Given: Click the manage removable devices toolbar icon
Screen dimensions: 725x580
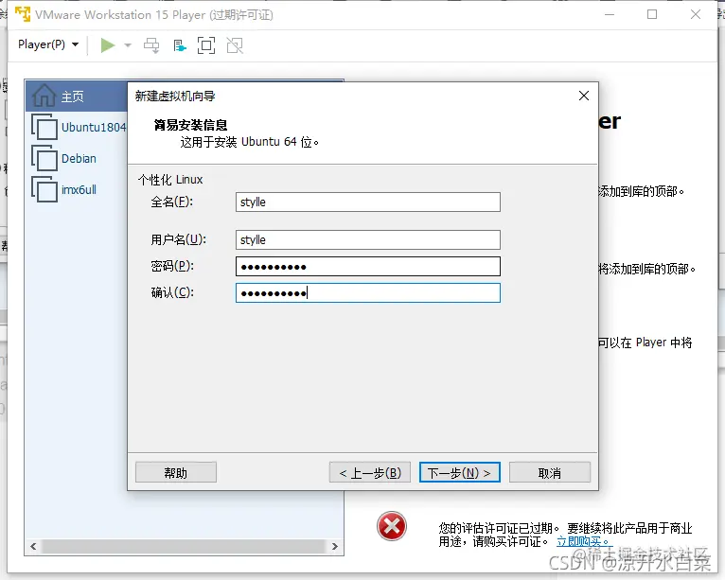Looking at the screenshot, I should tap(180, 45).
